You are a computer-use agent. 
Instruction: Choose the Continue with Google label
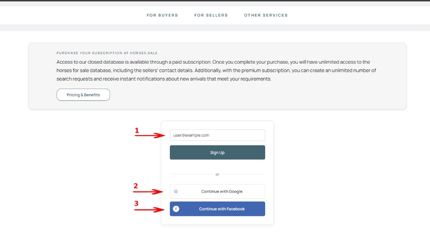[222, 192]
